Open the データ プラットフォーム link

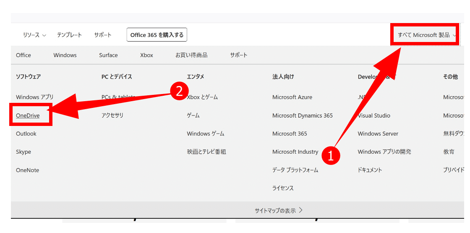coord(295,170)
